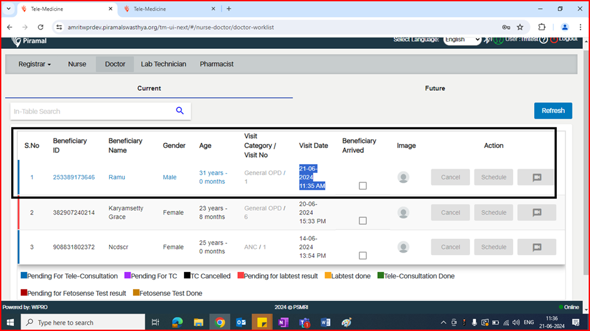Viewport: 590px width, 331px height.
Task: Reload the page
Action: point(41,27)
